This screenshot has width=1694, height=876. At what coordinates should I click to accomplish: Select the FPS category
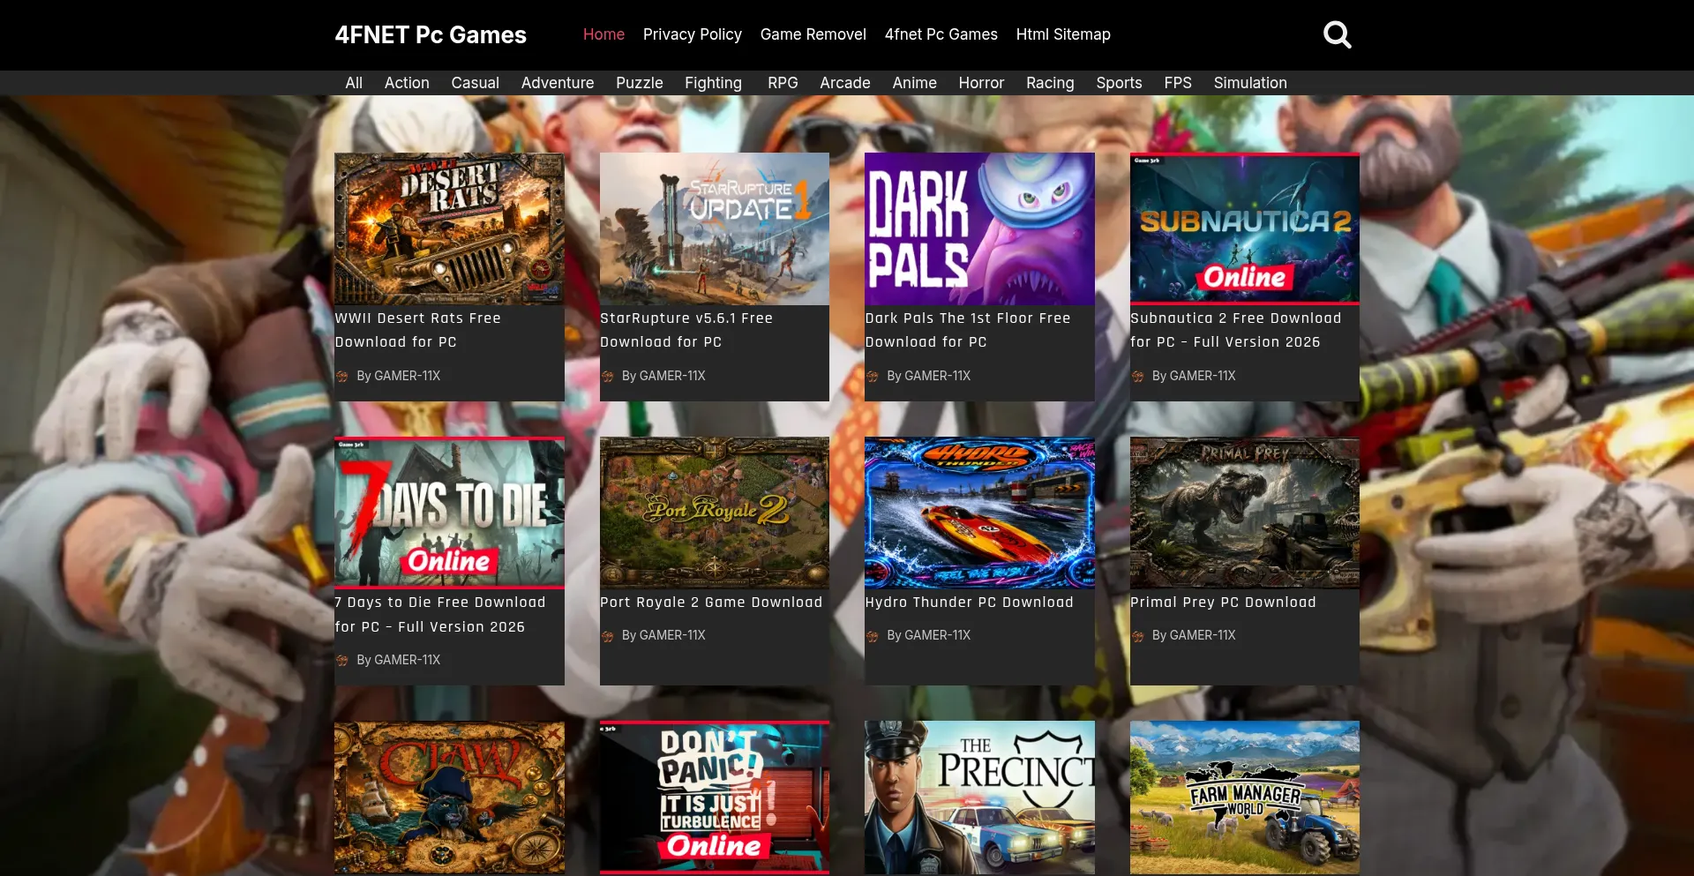coord(1178,83)
